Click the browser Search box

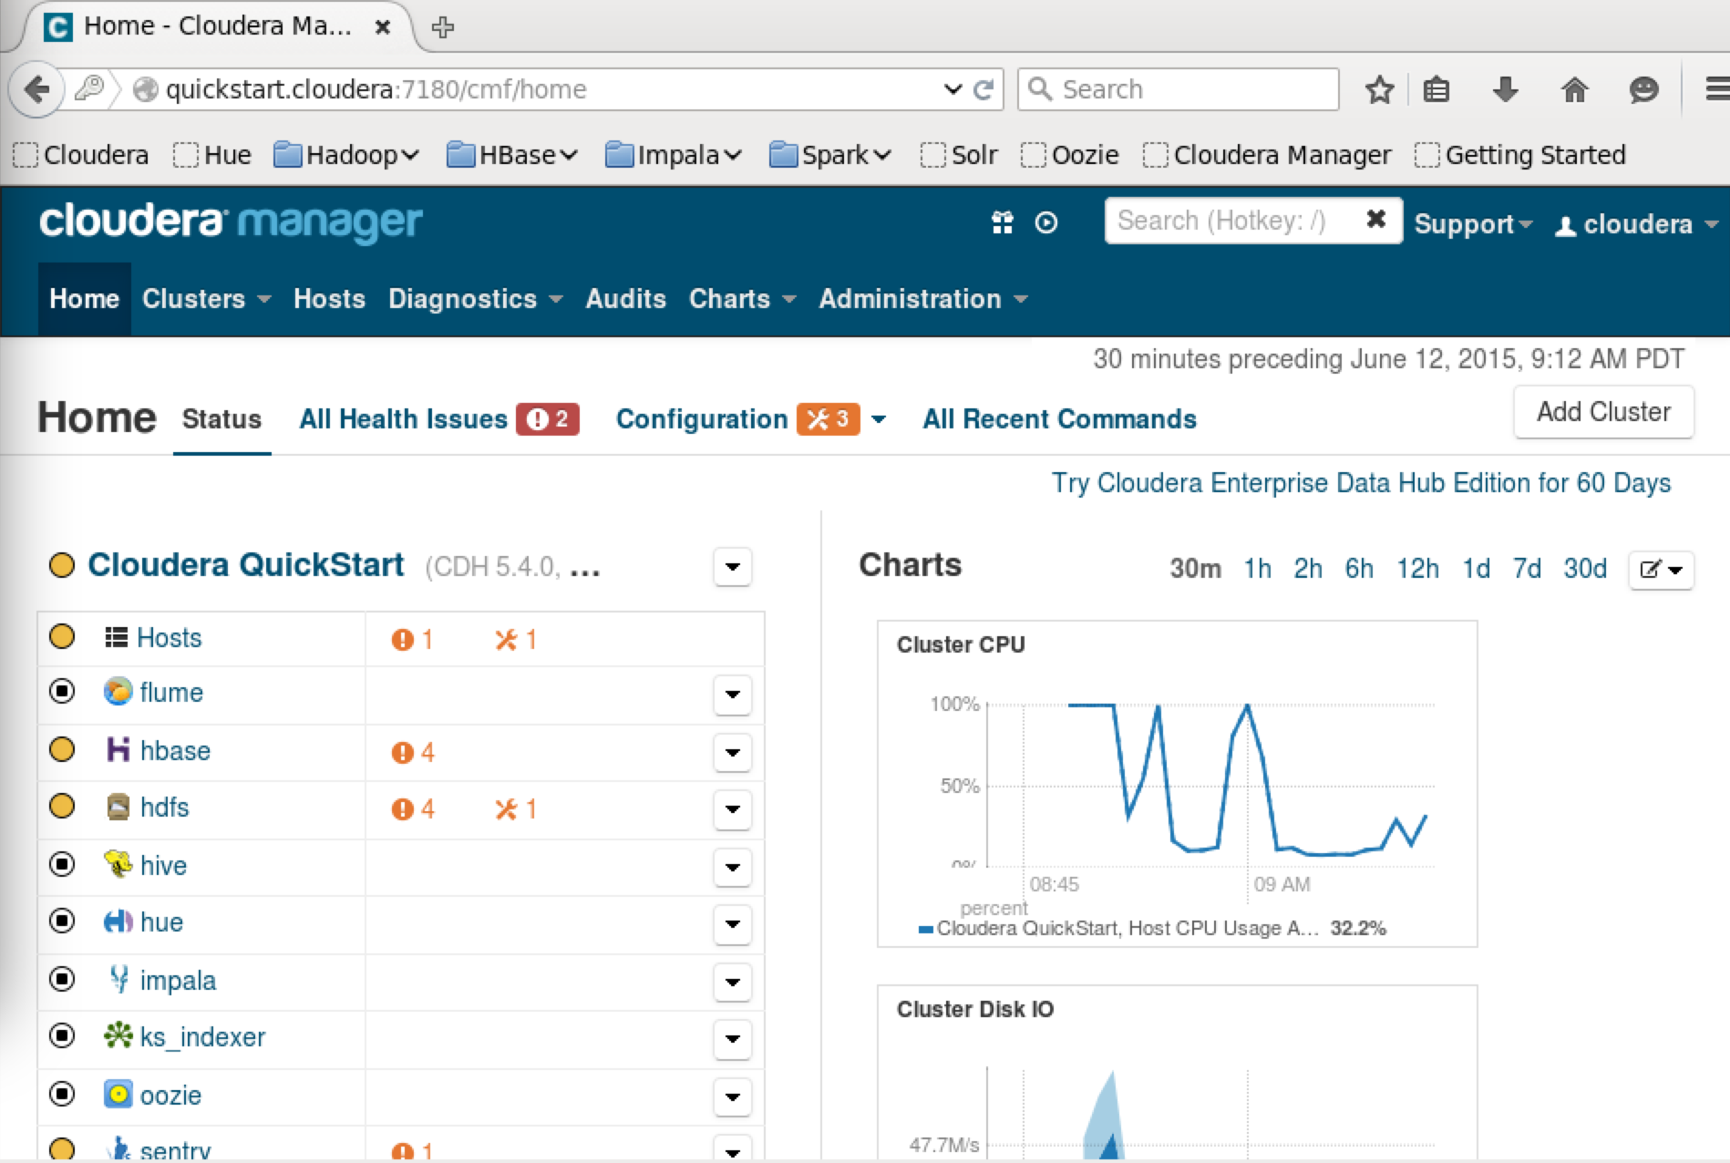pos(1178,89)
